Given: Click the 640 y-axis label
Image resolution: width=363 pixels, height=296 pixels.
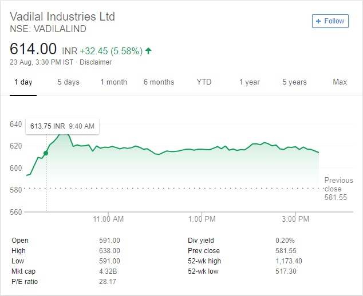Looking at the screenshot, I should (15, 125).
